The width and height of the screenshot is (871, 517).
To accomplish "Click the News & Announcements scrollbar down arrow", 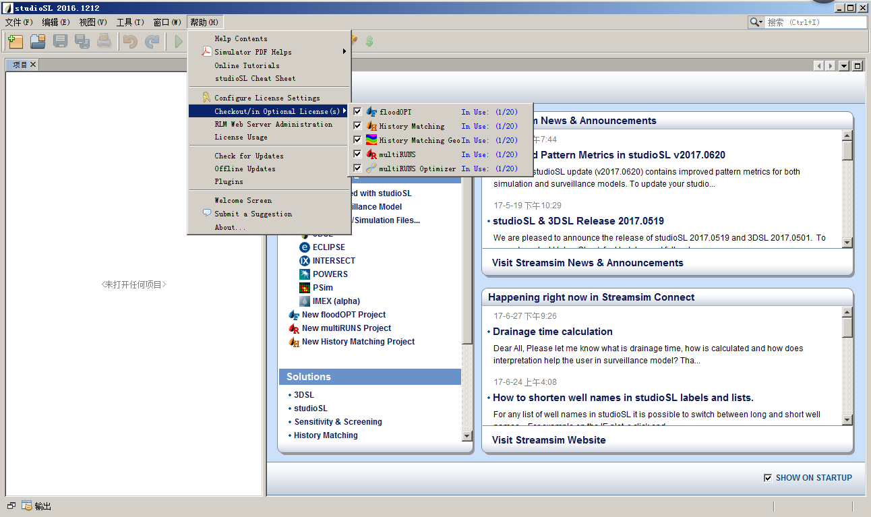I will tap(847, 243).
